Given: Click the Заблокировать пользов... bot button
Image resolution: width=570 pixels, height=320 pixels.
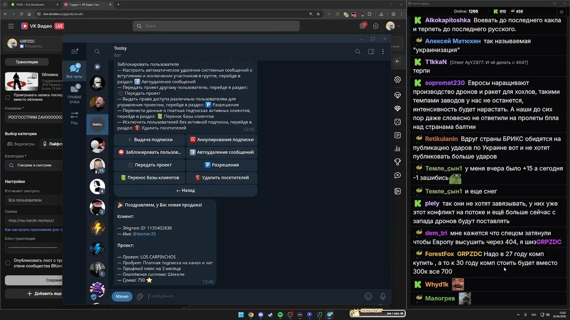Looking at the screenshot, I should [149, 152].
